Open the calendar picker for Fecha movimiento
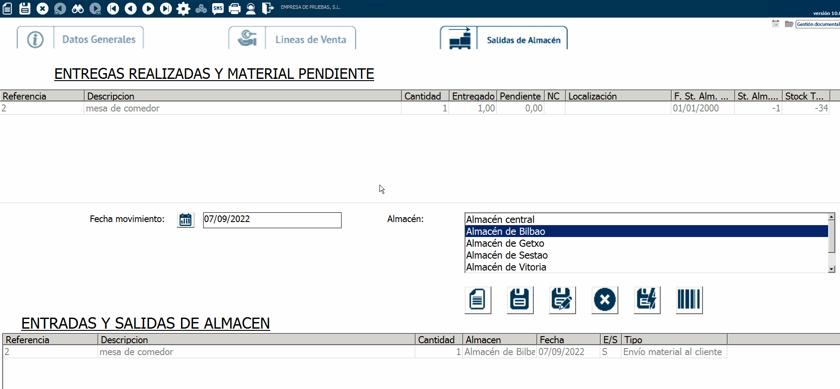 tap(186, 220)
